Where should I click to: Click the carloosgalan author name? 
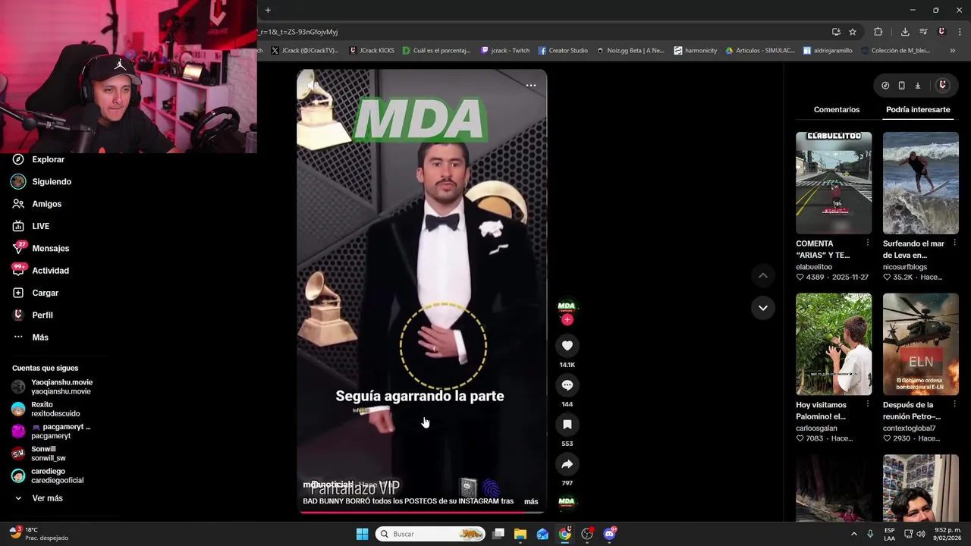click(816, 428)
